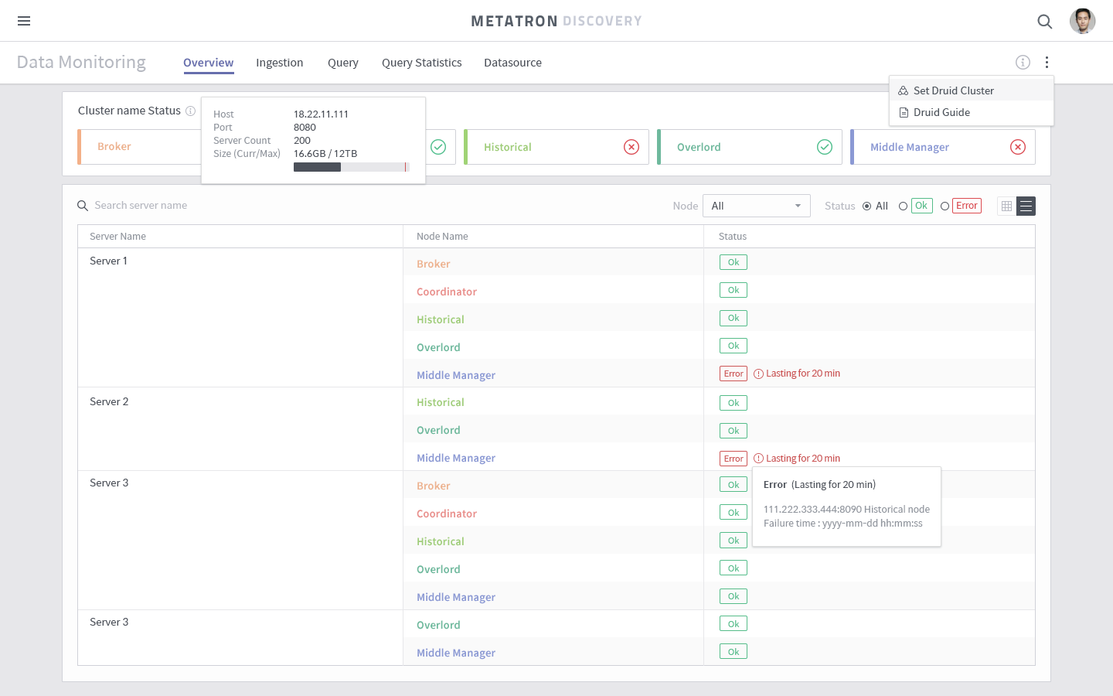Click the green check icon on the Overlord card
This screenshot has width=1113, height=696.
click(825, 147)
